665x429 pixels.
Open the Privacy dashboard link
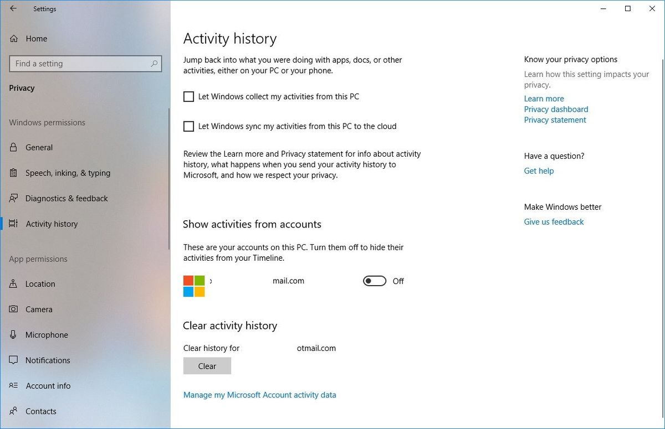pos(556,109)
